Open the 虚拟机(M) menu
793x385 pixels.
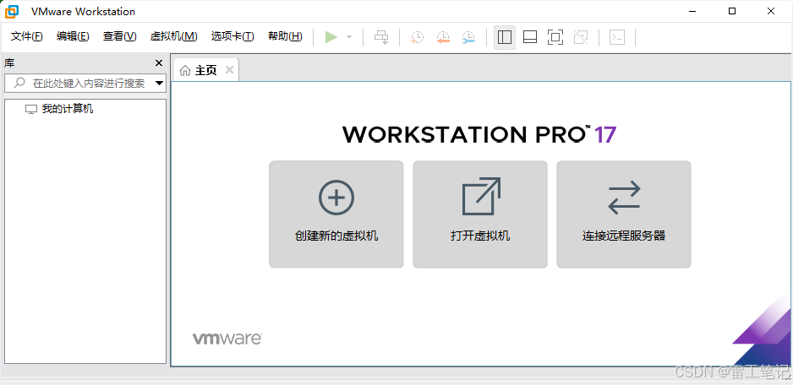click(174, 36)
